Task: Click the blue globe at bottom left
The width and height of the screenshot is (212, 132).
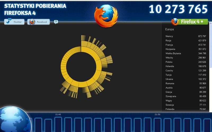Action: coord(15,119)
